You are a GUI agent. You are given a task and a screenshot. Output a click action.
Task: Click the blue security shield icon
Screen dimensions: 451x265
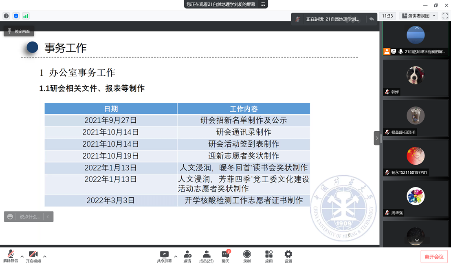tap(16, 16)
